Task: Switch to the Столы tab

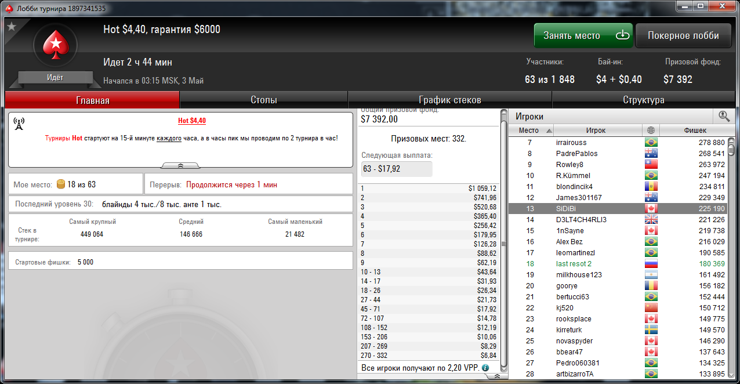Action: click(x=263, y=100)
